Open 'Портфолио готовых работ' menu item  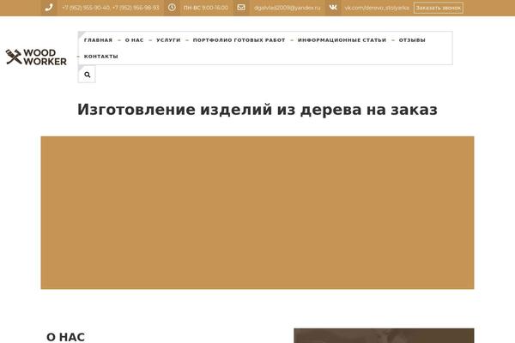click(239, 40)
